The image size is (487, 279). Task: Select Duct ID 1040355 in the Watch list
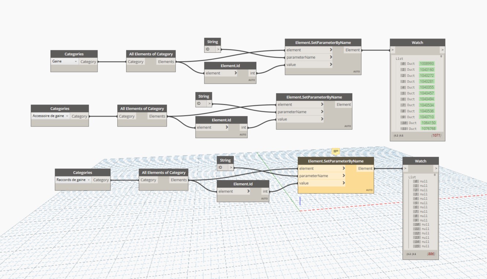point(427,87)
